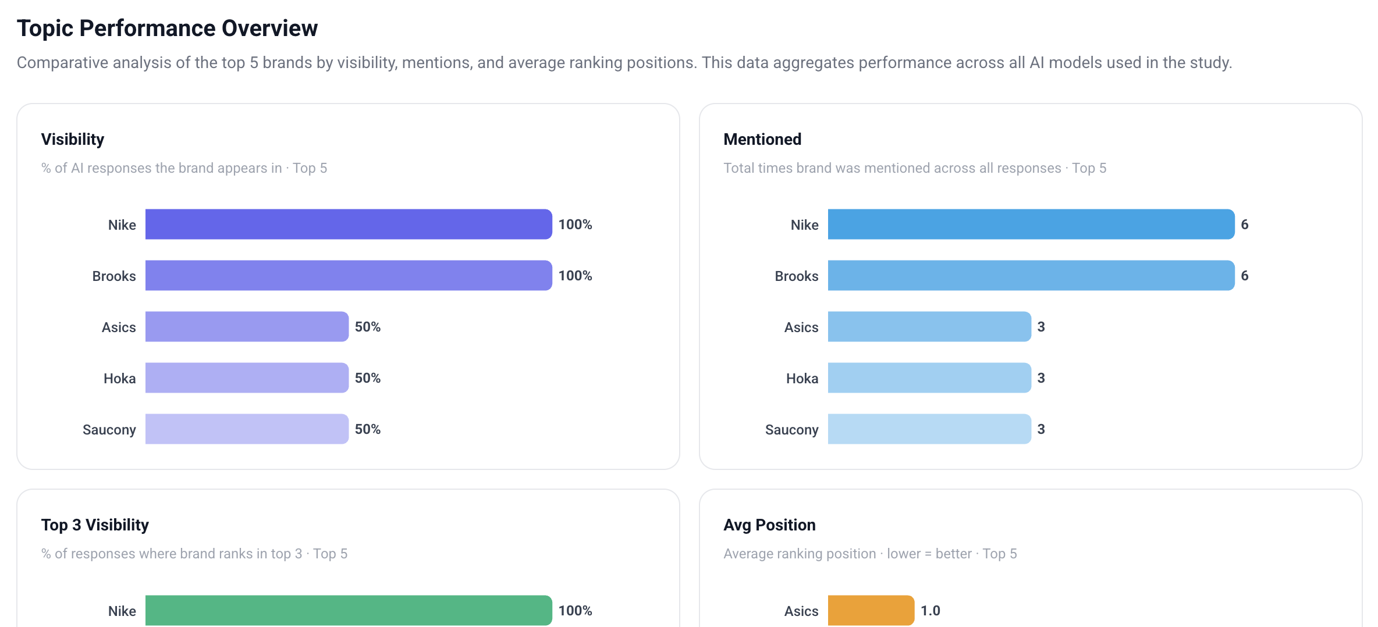Click the Saucony bar in Visibility chart

(247, 429)
